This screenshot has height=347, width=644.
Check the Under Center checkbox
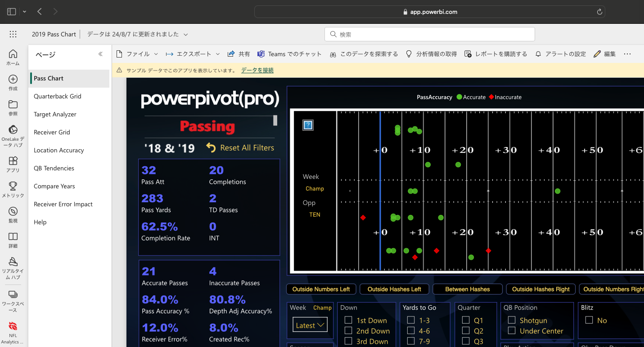[511, 331]
